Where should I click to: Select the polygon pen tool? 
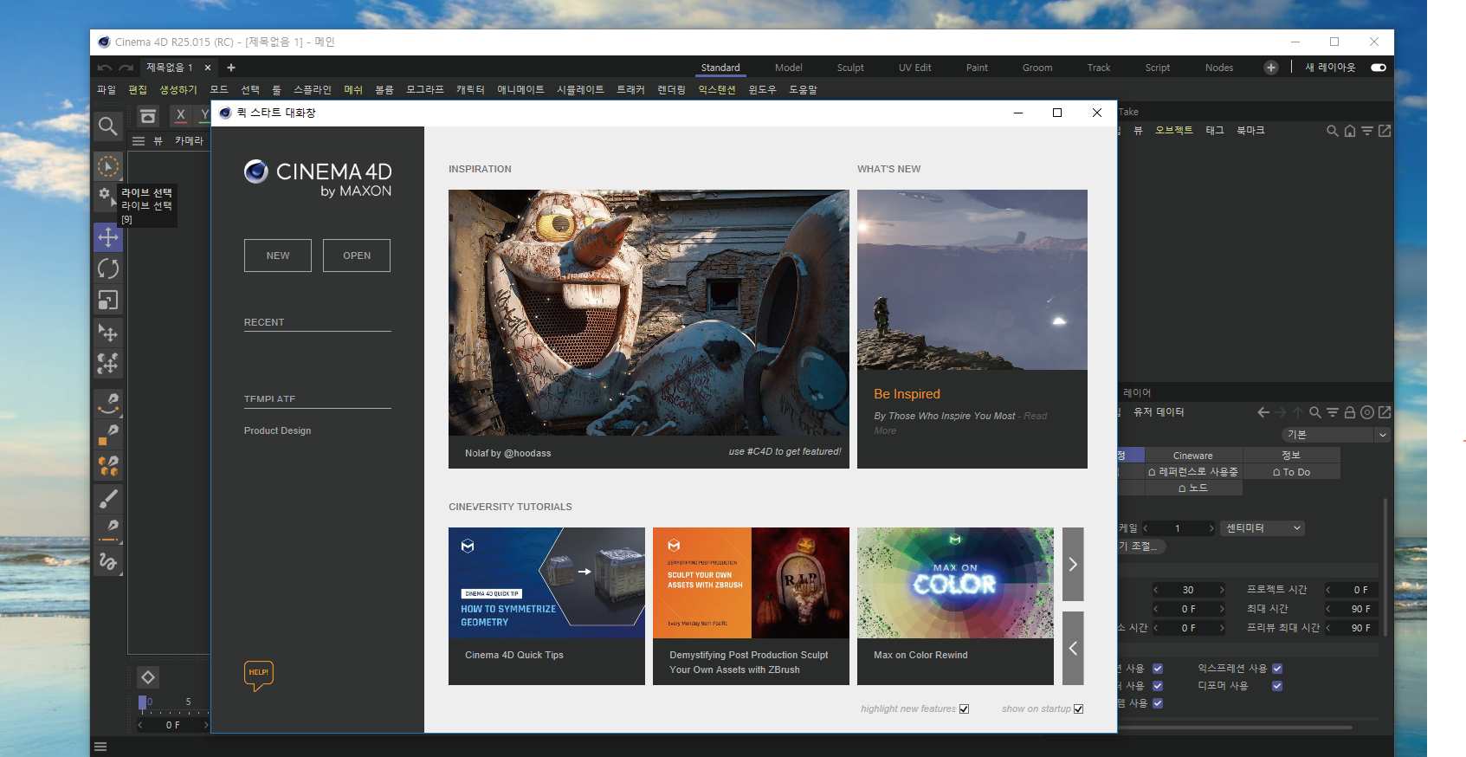click(x=107, y=434)
